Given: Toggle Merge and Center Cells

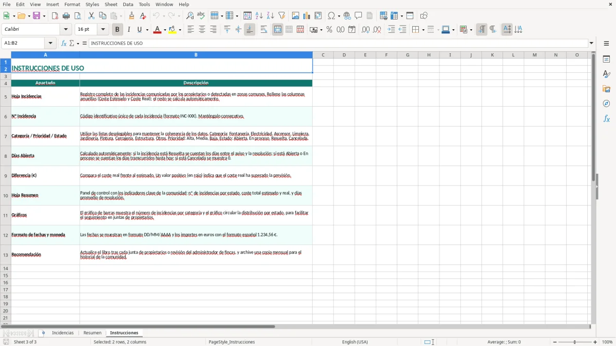Looking at the screenshot, I should click(x=278, y=30).
